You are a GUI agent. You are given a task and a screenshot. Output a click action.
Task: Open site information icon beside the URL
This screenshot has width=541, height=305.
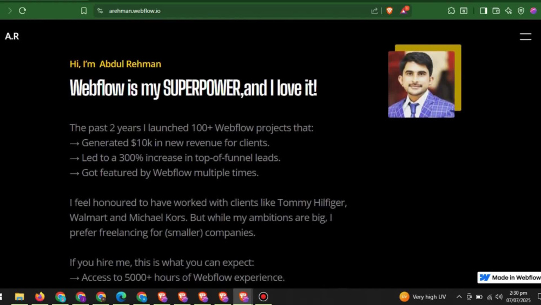coord(100,11)
